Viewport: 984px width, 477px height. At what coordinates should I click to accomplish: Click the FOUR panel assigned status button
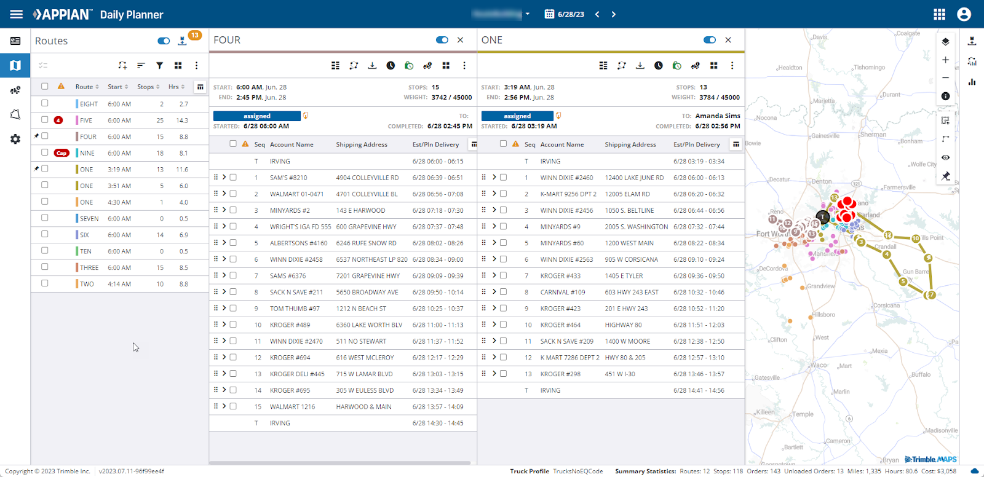tap(257, 116)
